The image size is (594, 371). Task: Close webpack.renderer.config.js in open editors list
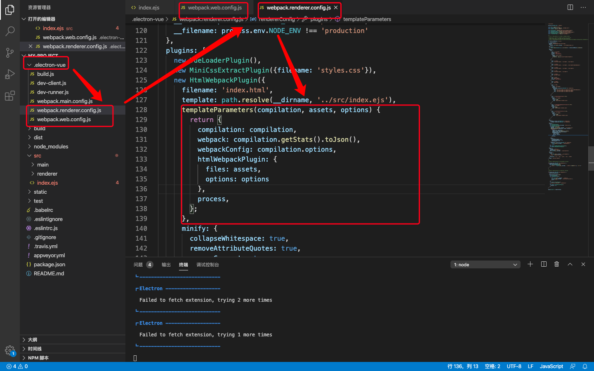31,46
